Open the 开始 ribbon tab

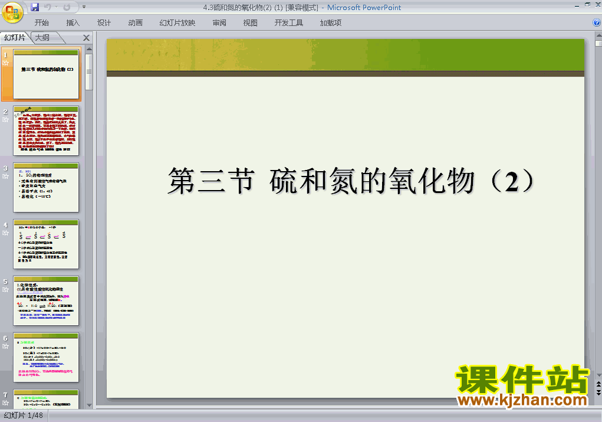click(x=41, y=22)
